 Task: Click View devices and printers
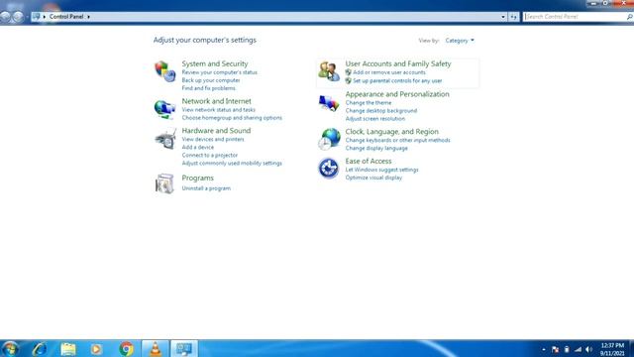pos(213,139)
